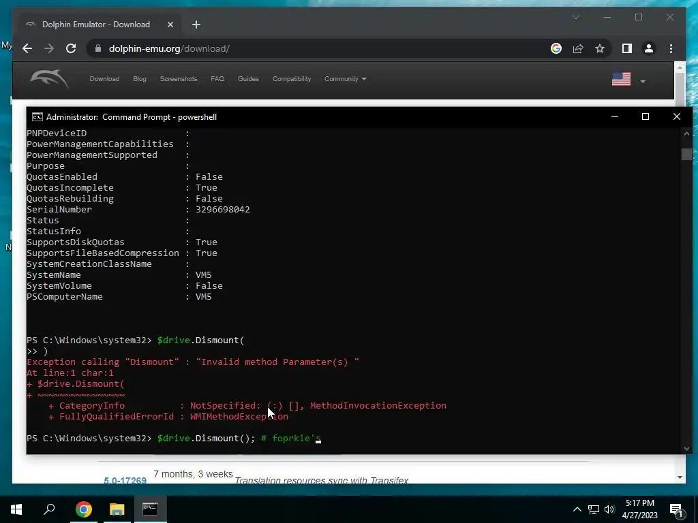Select Command Prompt taskbar icon
The image size is (698, 523).
click(150, 509)
